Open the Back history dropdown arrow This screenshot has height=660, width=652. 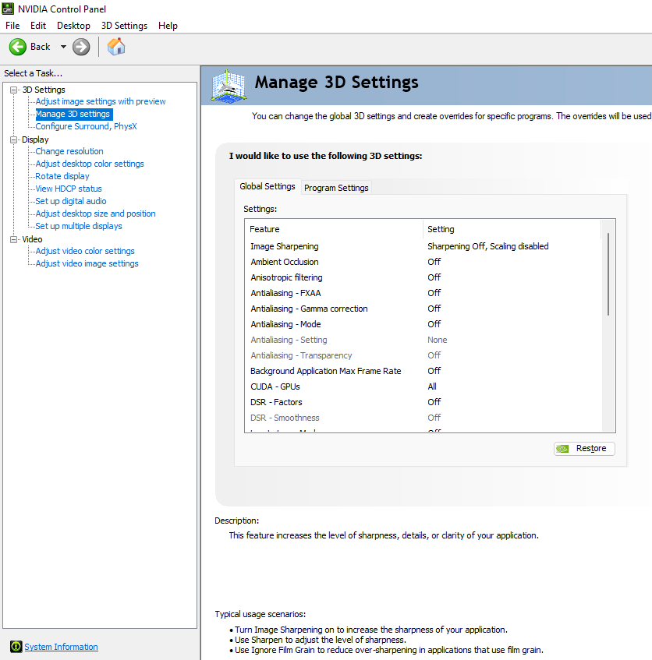[x=63, y=47]
